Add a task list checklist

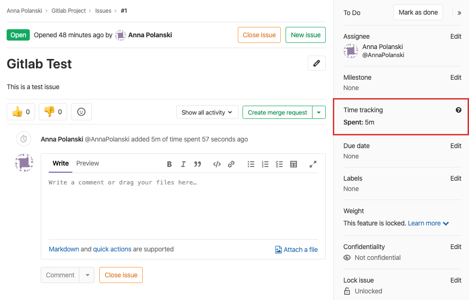pyautogui.click(x=279, y=164)
